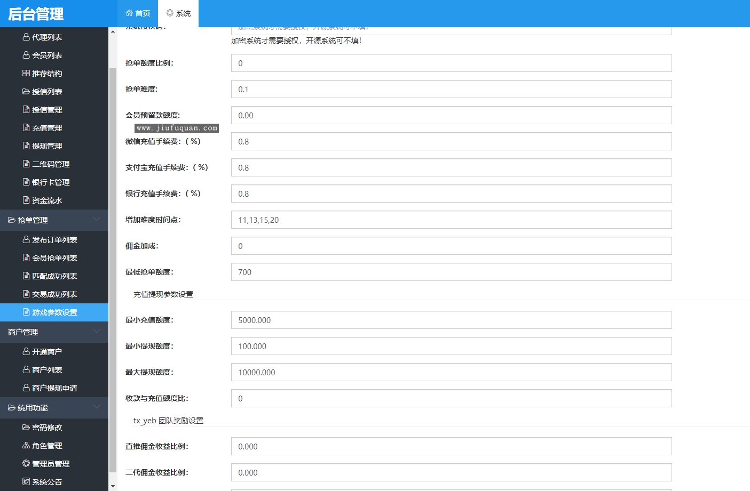750x491 pixels.
Task: Focus the 收款与充值额度比 input field
Action: point(451,398)
